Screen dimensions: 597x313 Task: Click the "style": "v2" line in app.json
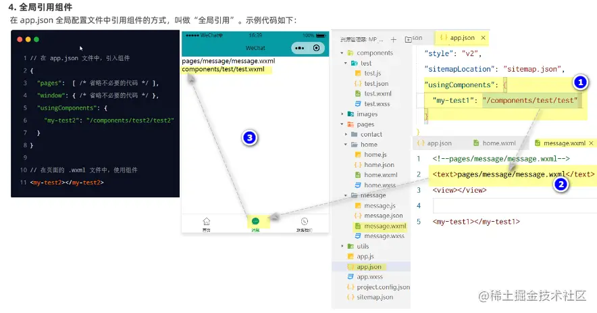[453, 54]
